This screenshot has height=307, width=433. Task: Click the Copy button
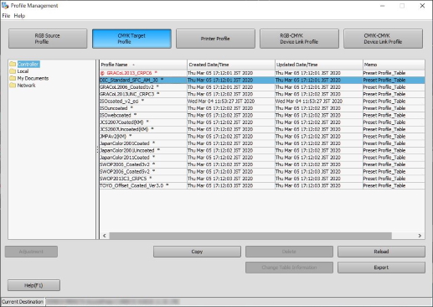197,252
